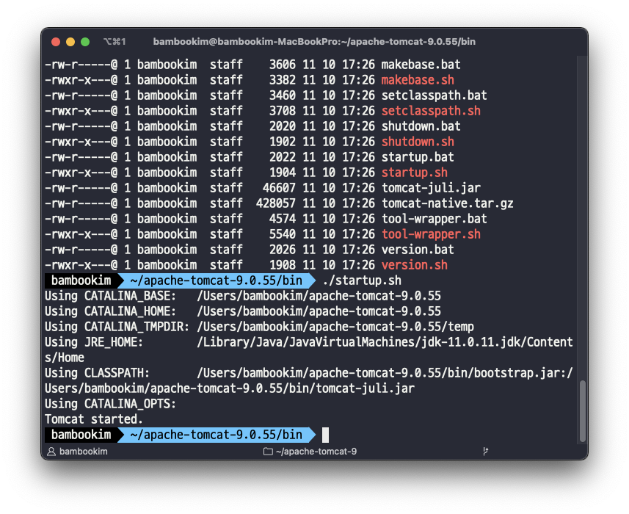Click the red file name makebase.sh
The width and height of the screenshot is (629, 514).
coord(418,80)
